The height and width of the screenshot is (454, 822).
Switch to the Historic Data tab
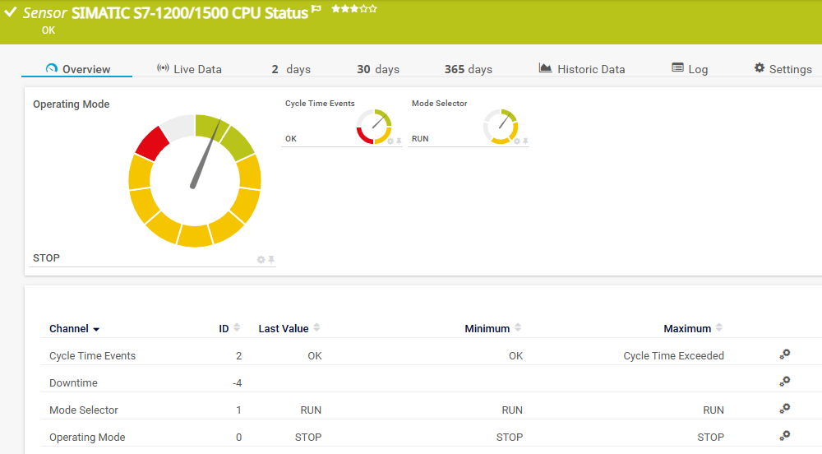(582, 69)
